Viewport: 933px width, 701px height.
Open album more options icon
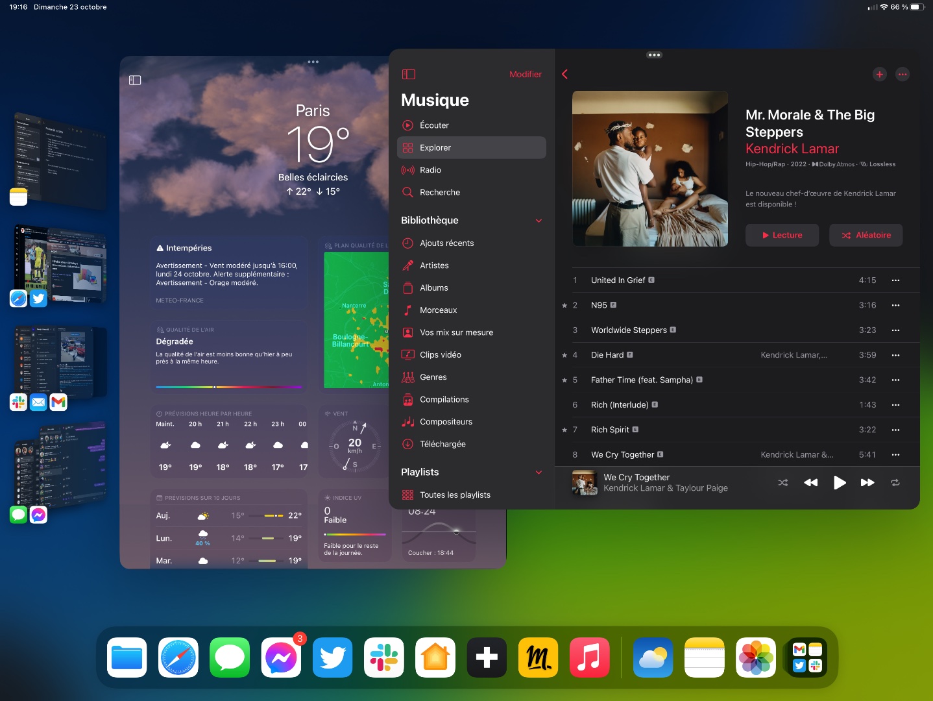(x=903, y=74)
